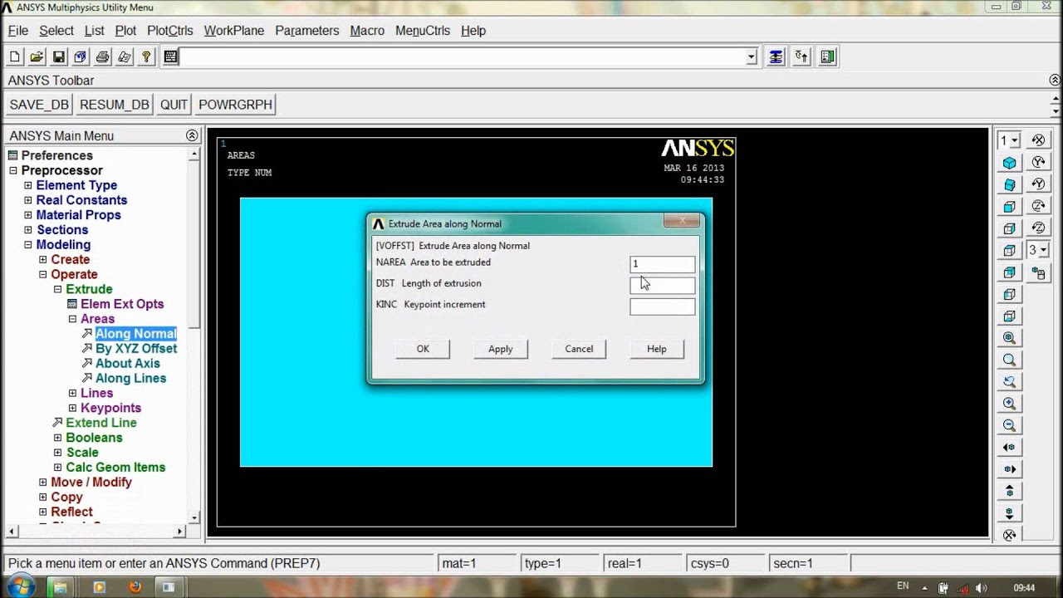Open the PlotCtrls menu
Screen dimensions: 1063x598
click(x=170, y=31)
